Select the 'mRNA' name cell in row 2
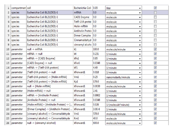Screen dimensions: 173x129 point(83,13)
